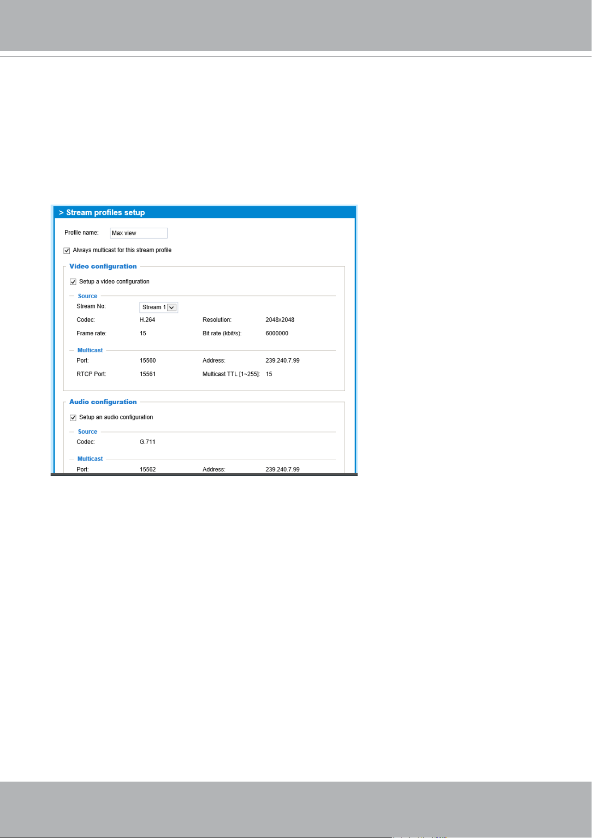The height and width of the screenshot is (838, 592).
Task: Click the Profile name input field
Action: [x=139, y=233]
